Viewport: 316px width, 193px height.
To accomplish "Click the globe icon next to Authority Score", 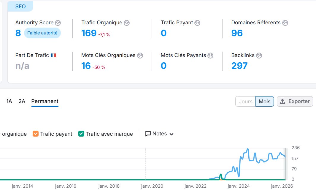I will (58, 23).
